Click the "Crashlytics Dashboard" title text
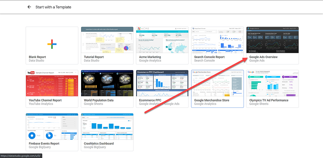The height and width of the screenshot is (158, 323). pyautogui.click(x=99, y=144)
